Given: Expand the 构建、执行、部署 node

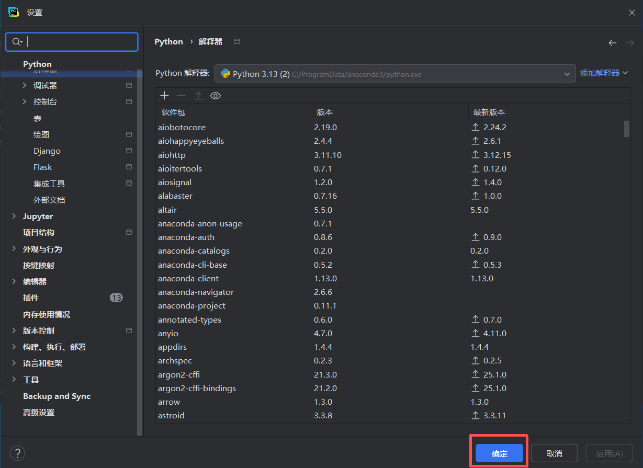Looking at the screenshot, I should click(14, 347).
